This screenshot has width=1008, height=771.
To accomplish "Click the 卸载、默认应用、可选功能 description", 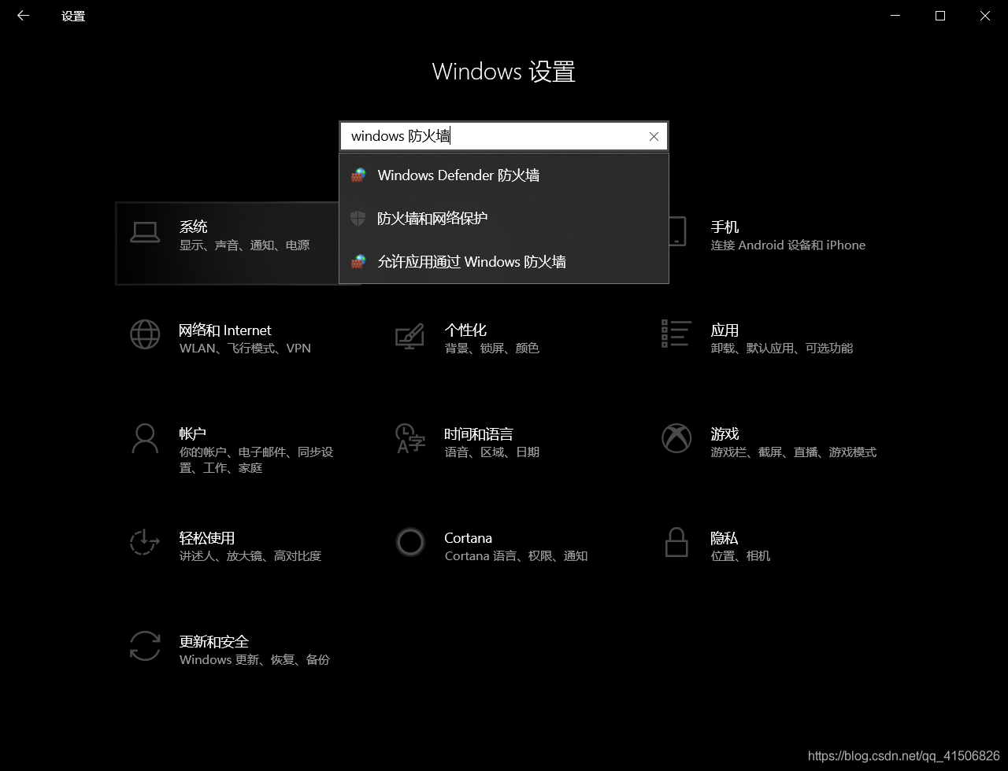I will pos(782,349).
